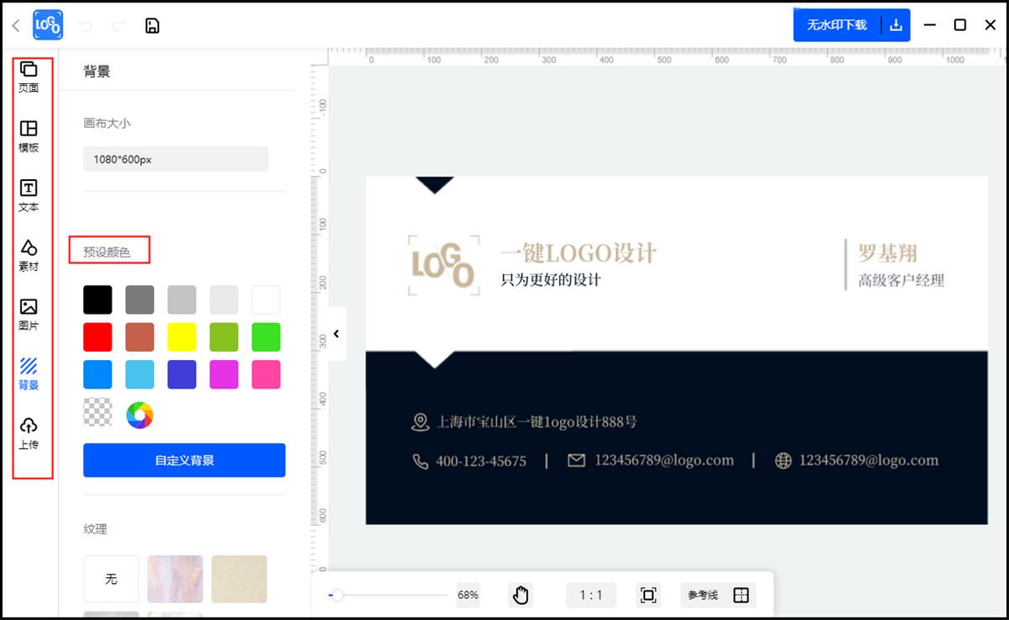
Task: Choose the light gray preset color
Action: click(x=224, y=299)
